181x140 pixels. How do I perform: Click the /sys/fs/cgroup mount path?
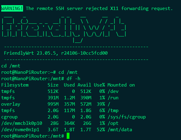point(127,117)
